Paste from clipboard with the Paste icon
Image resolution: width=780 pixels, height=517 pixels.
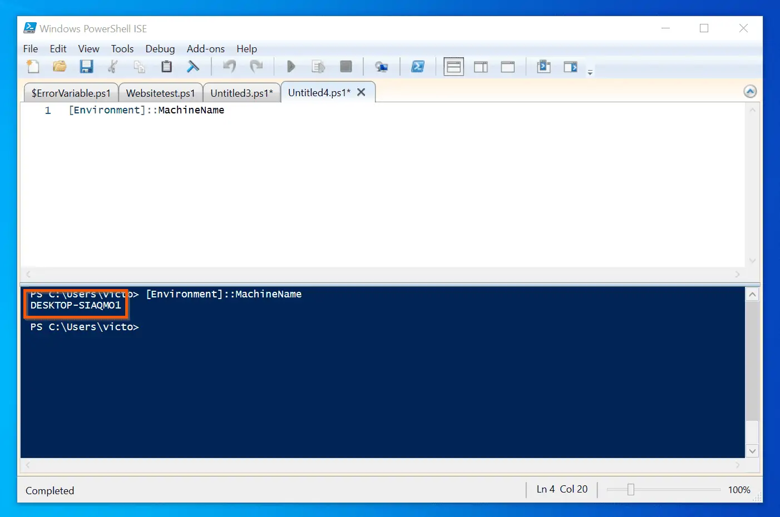point(166,67)
